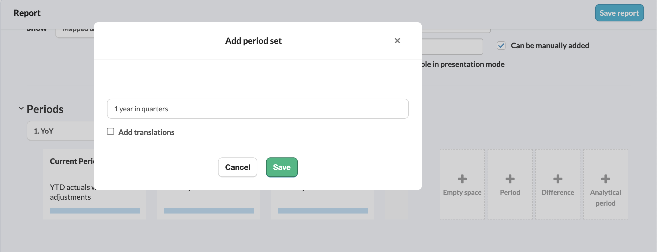This screenshot has height=252, width=657.
Task: Add a Difference column
Action: (x=558, y=184)
